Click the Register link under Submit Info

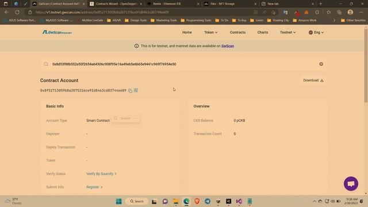point(94,187)
